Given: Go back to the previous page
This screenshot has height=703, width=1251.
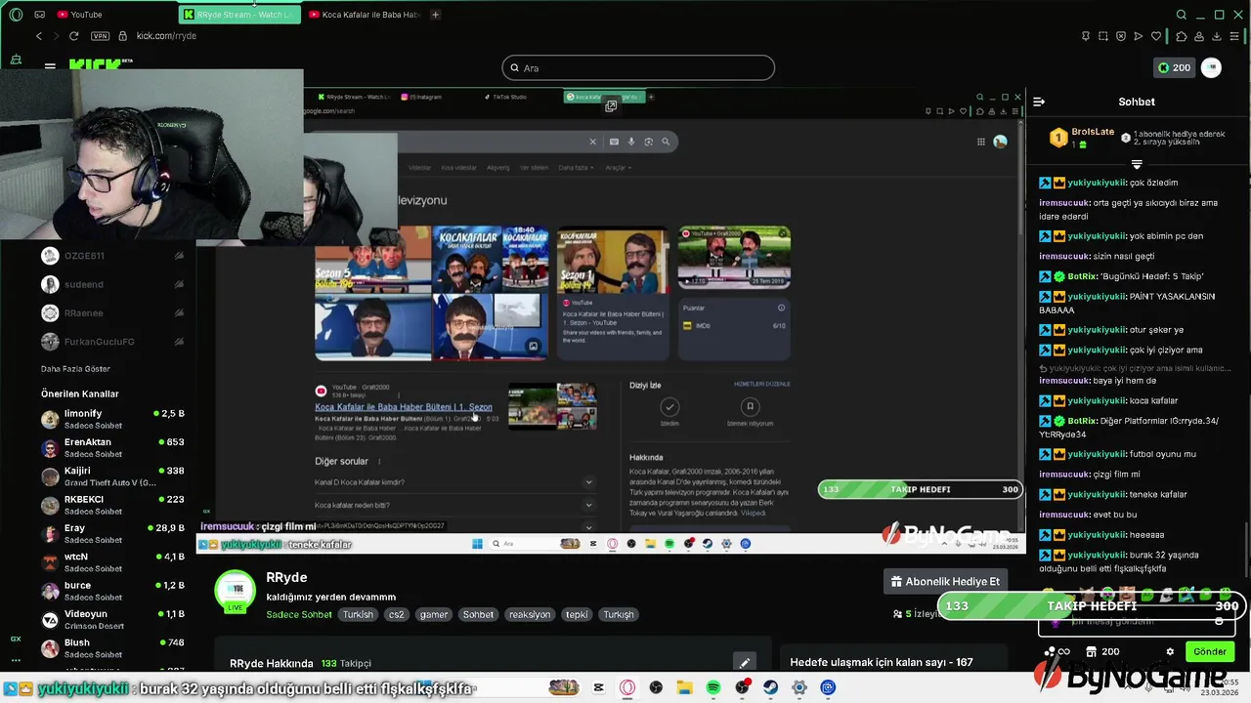Looking at the screenshot, I should [x=39, y=36].
